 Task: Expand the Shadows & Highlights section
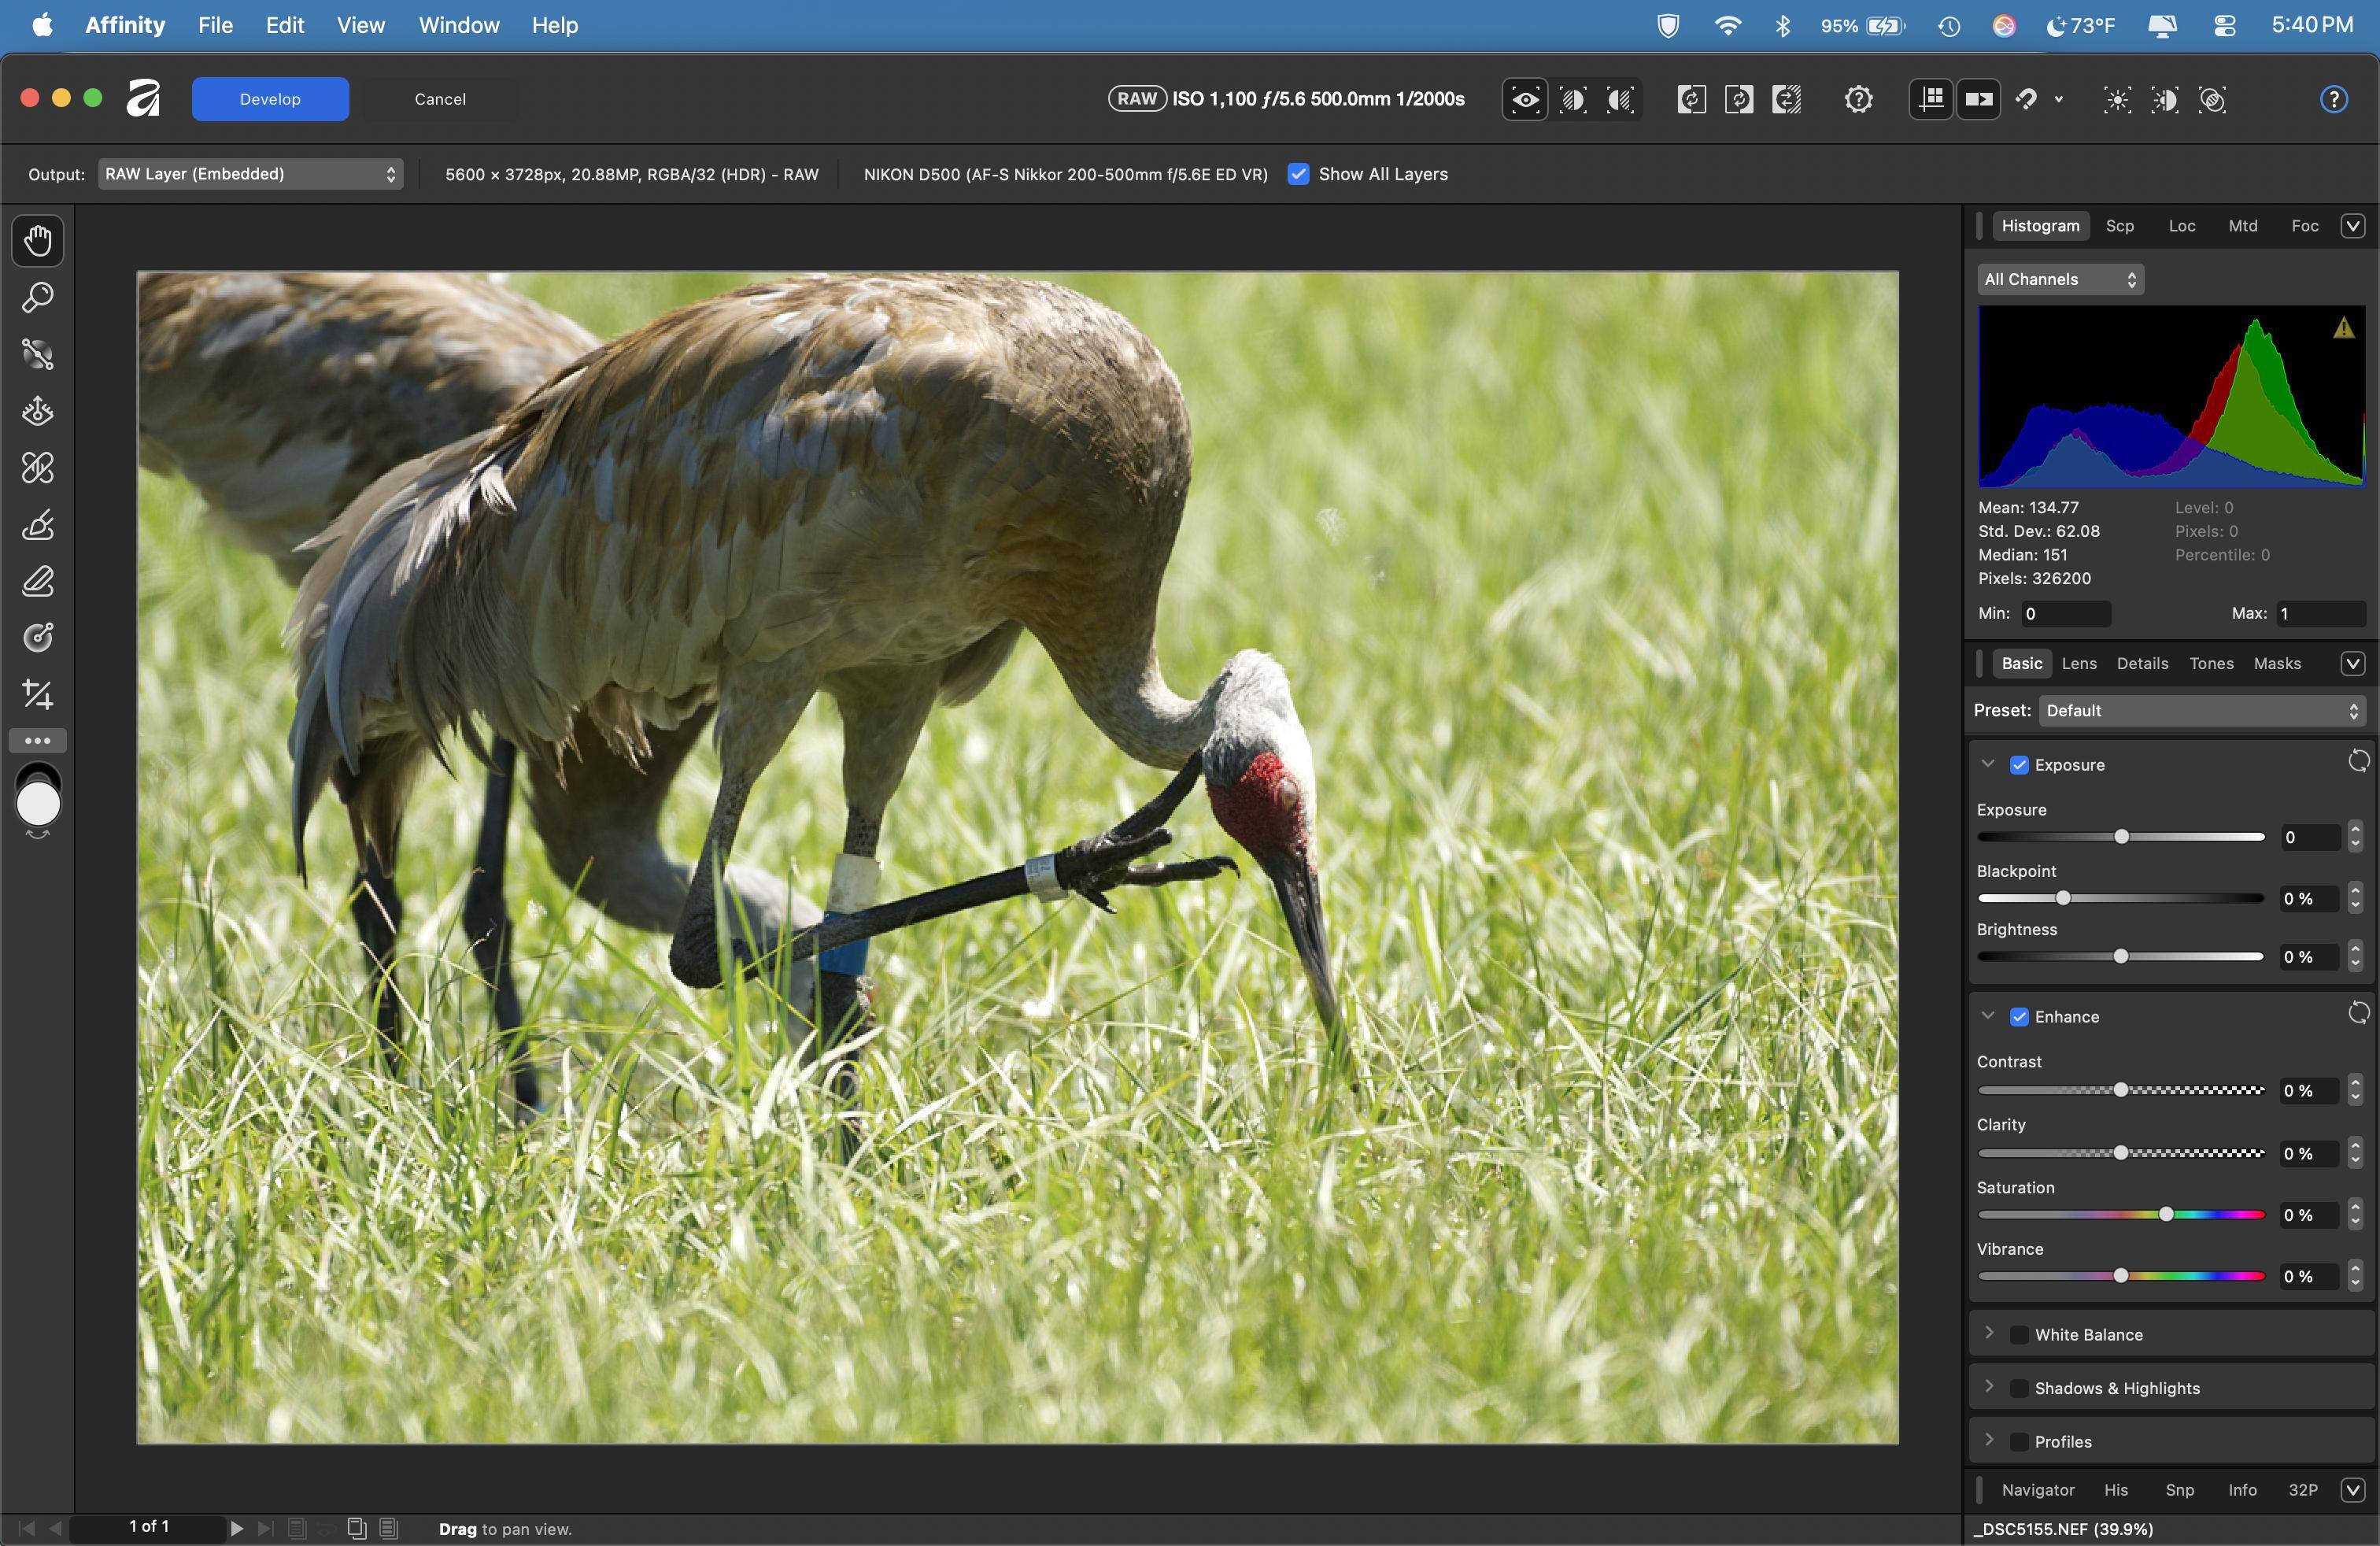pyautogui.click(x=1989, y=1387)
